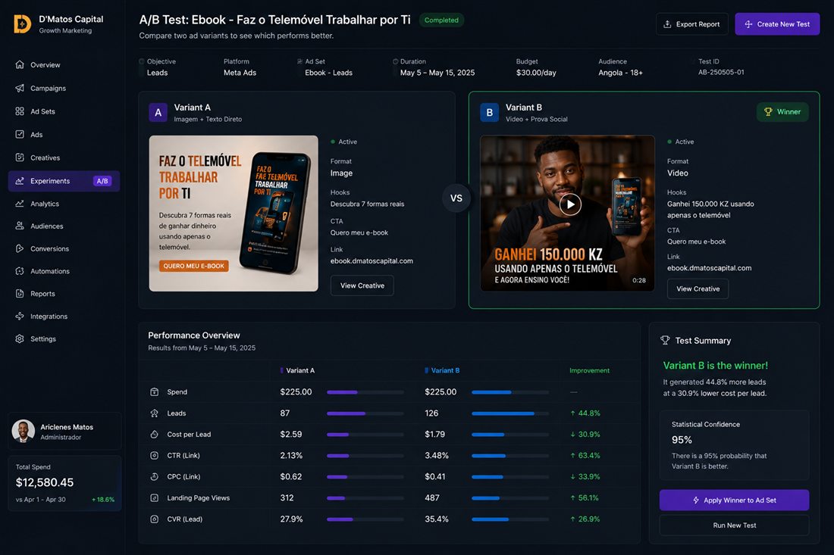Click the Export Report button
Image resolution: width=834 pixels, height=555 pixels.
(x=691, y=24)
